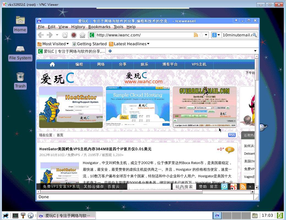Open the address bar history dropdown
The image size is (286, 220).
click(206, 35)
